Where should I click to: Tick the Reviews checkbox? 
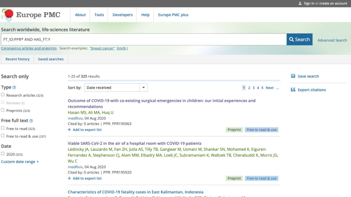point(3,102)
